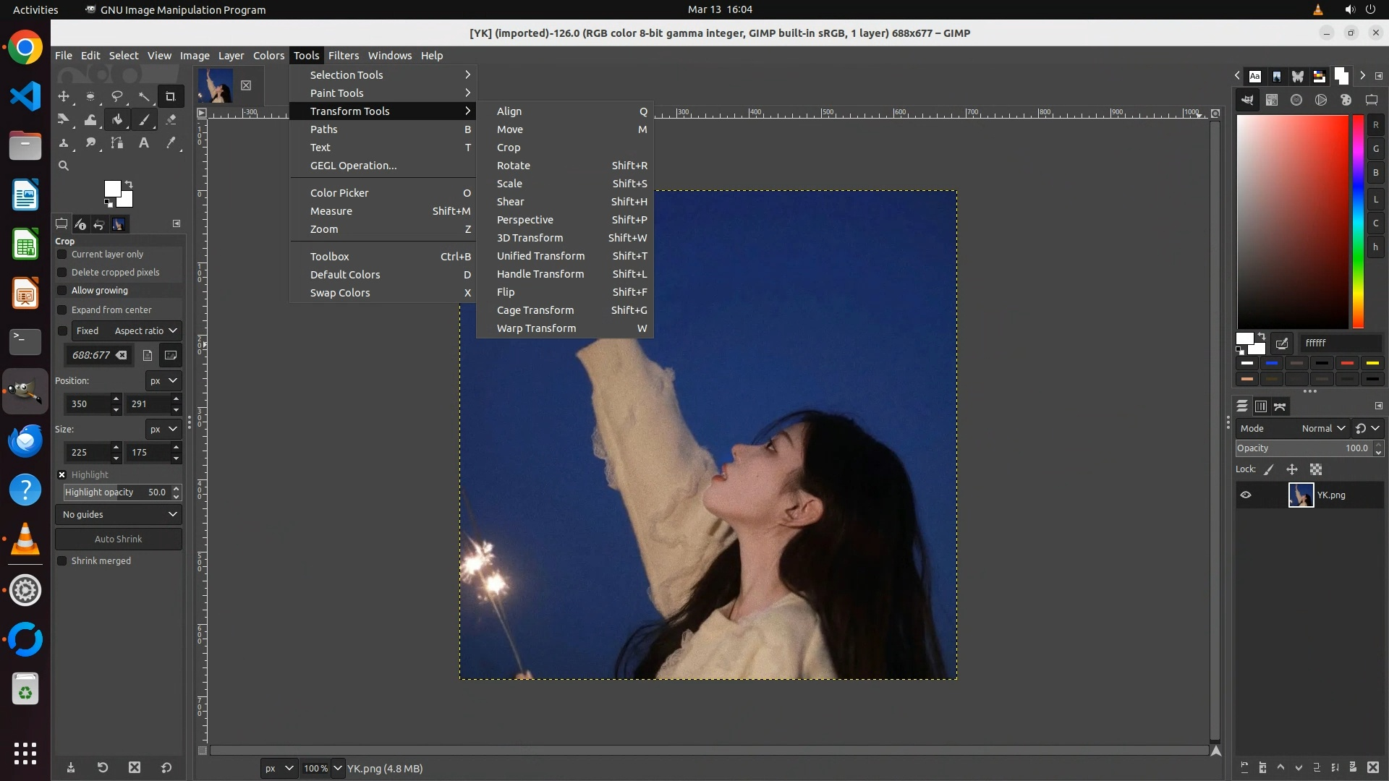Select the Free Select lasso tool
Viewport: 1389px width, 781px height.
[x=116, y=96]
